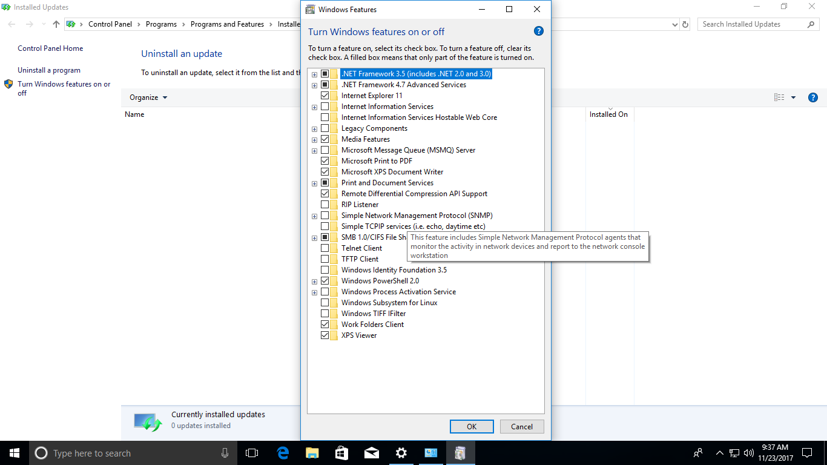Viewport: 827px width, 465px height.
Task: Toggle XPS Viewer checkbox
Action: (325, 335)
